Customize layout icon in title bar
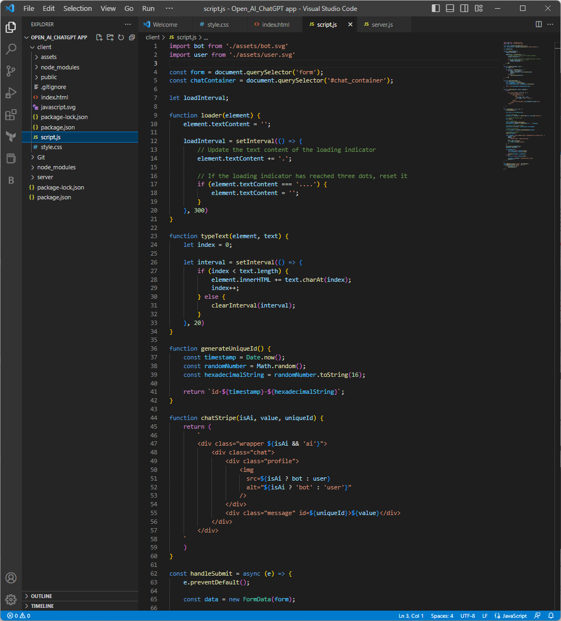 pos(479,8)
